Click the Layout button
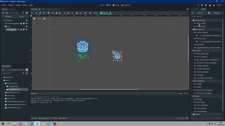225x126 pixels. tap(104, 13)
